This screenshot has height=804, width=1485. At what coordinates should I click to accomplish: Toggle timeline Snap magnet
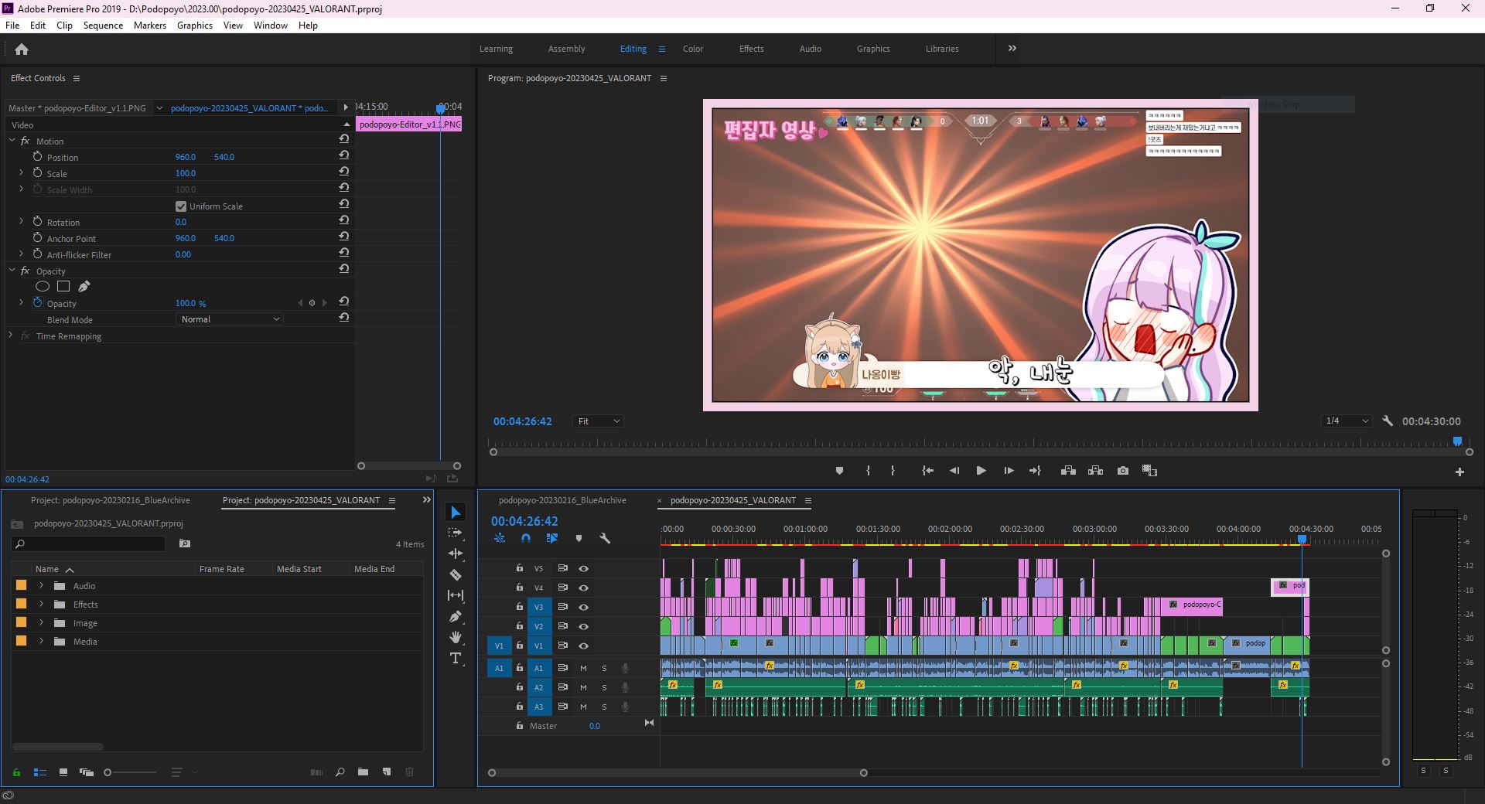coord(526,538)
